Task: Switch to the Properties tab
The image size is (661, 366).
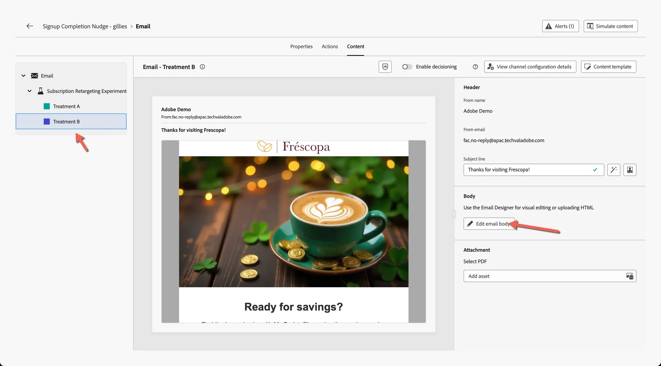Action: pos(301,47)
